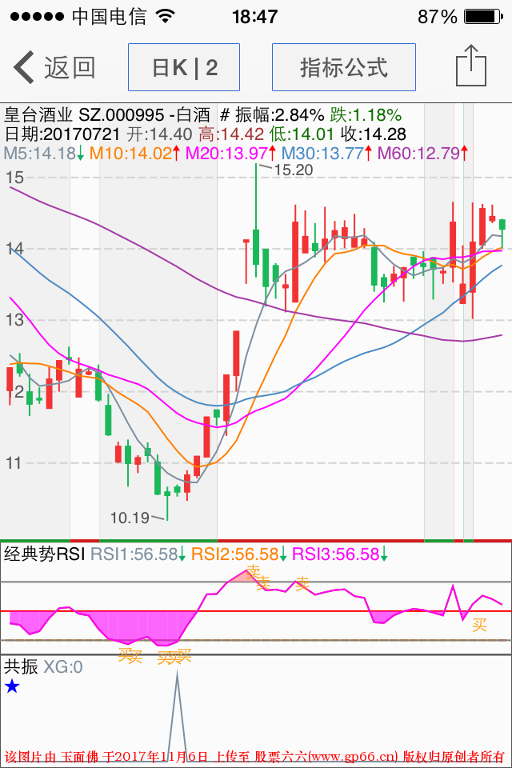The height and width of the screenshot is (768, 512).
Task: Tap the red arrow beside M60:12.79
Action: pyautogui.click(x=463, y=153)
